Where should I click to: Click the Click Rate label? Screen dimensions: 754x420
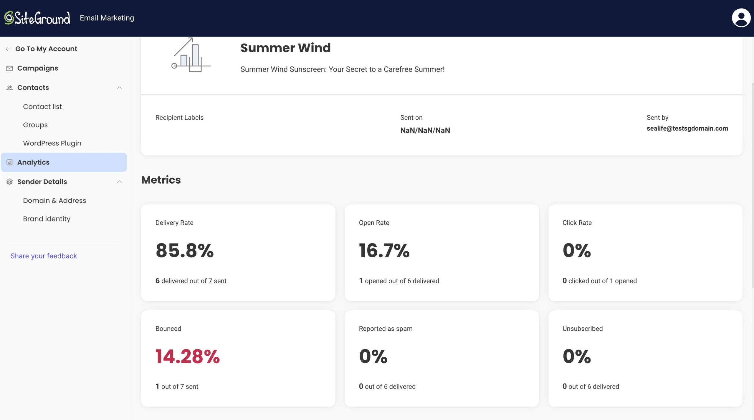[577, 223]
